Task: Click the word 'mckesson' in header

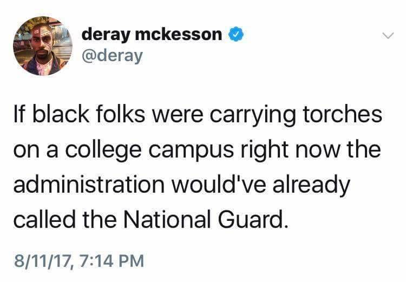Action: click(x=179, y=34)
